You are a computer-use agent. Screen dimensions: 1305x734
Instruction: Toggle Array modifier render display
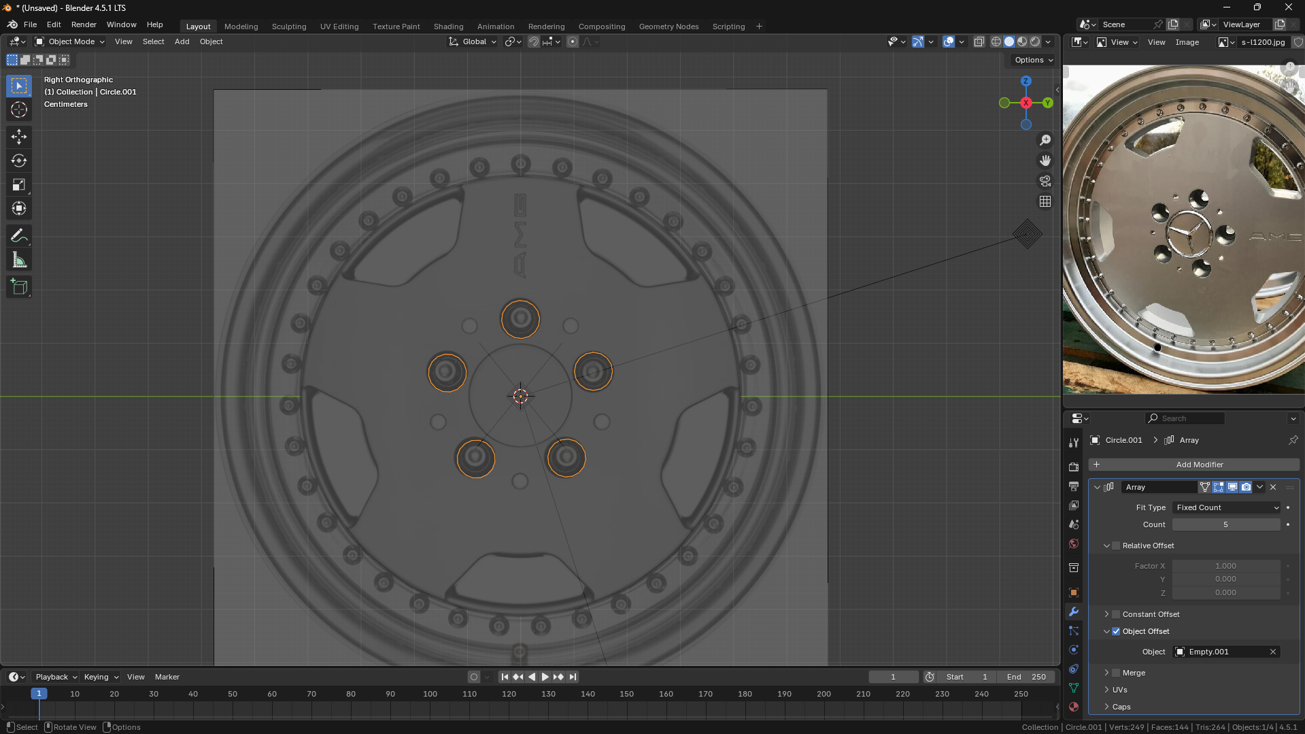tap(1246, 487)
